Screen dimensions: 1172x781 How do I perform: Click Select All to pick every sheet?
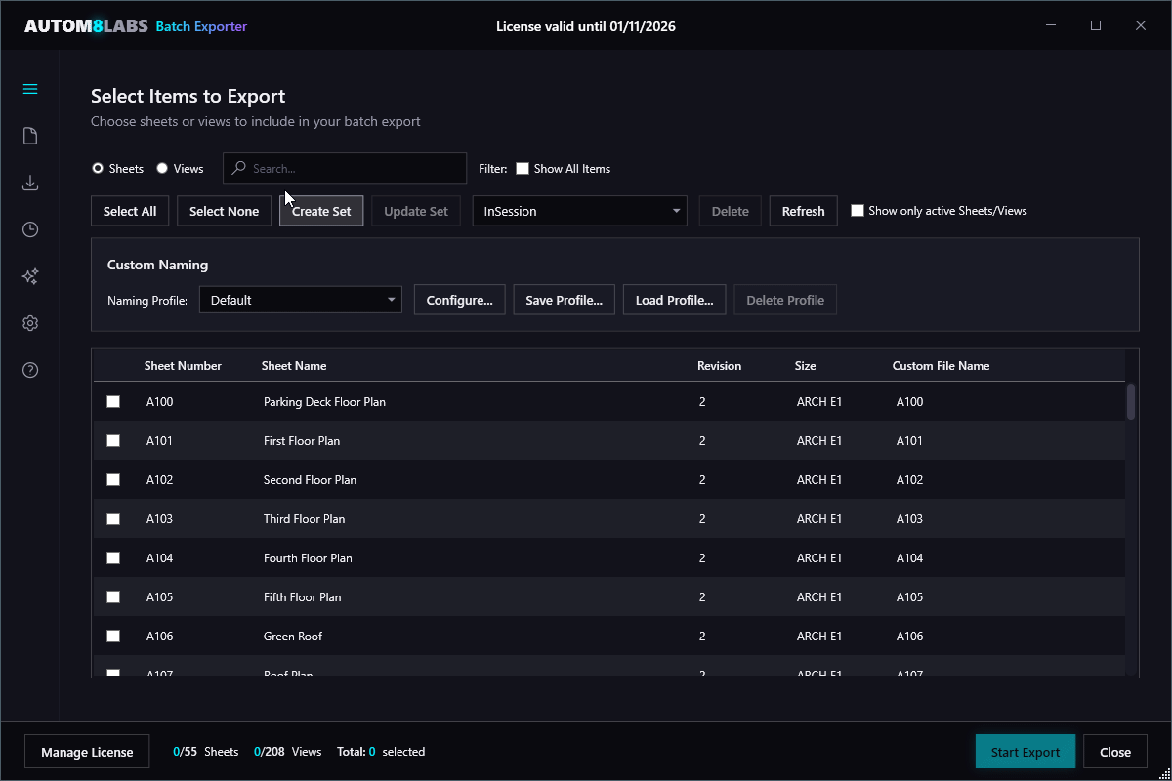click(130, 210)
